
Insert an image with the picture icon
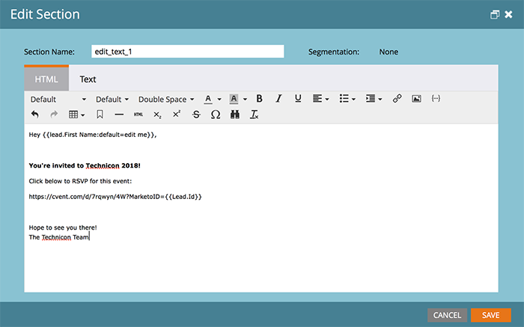pos(416,99)
